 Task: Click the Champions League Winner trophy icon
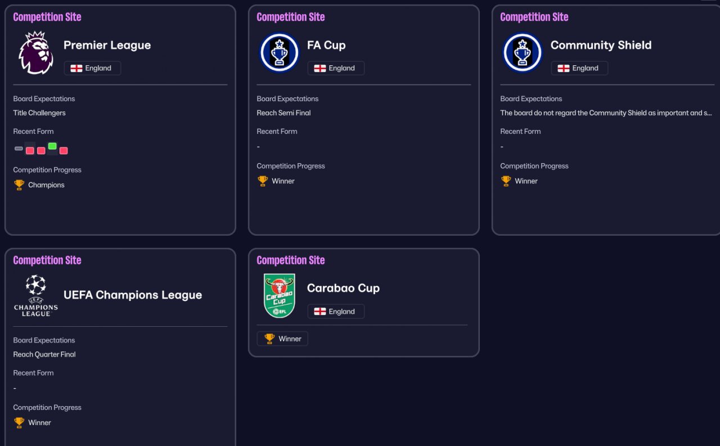19,422
